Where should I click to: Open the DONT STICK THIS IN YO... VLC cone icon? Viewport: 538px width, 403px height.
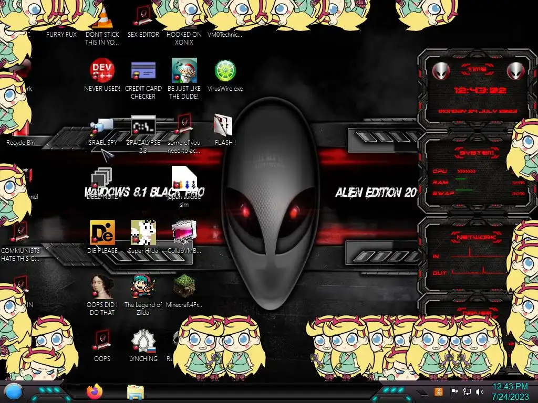102,19
